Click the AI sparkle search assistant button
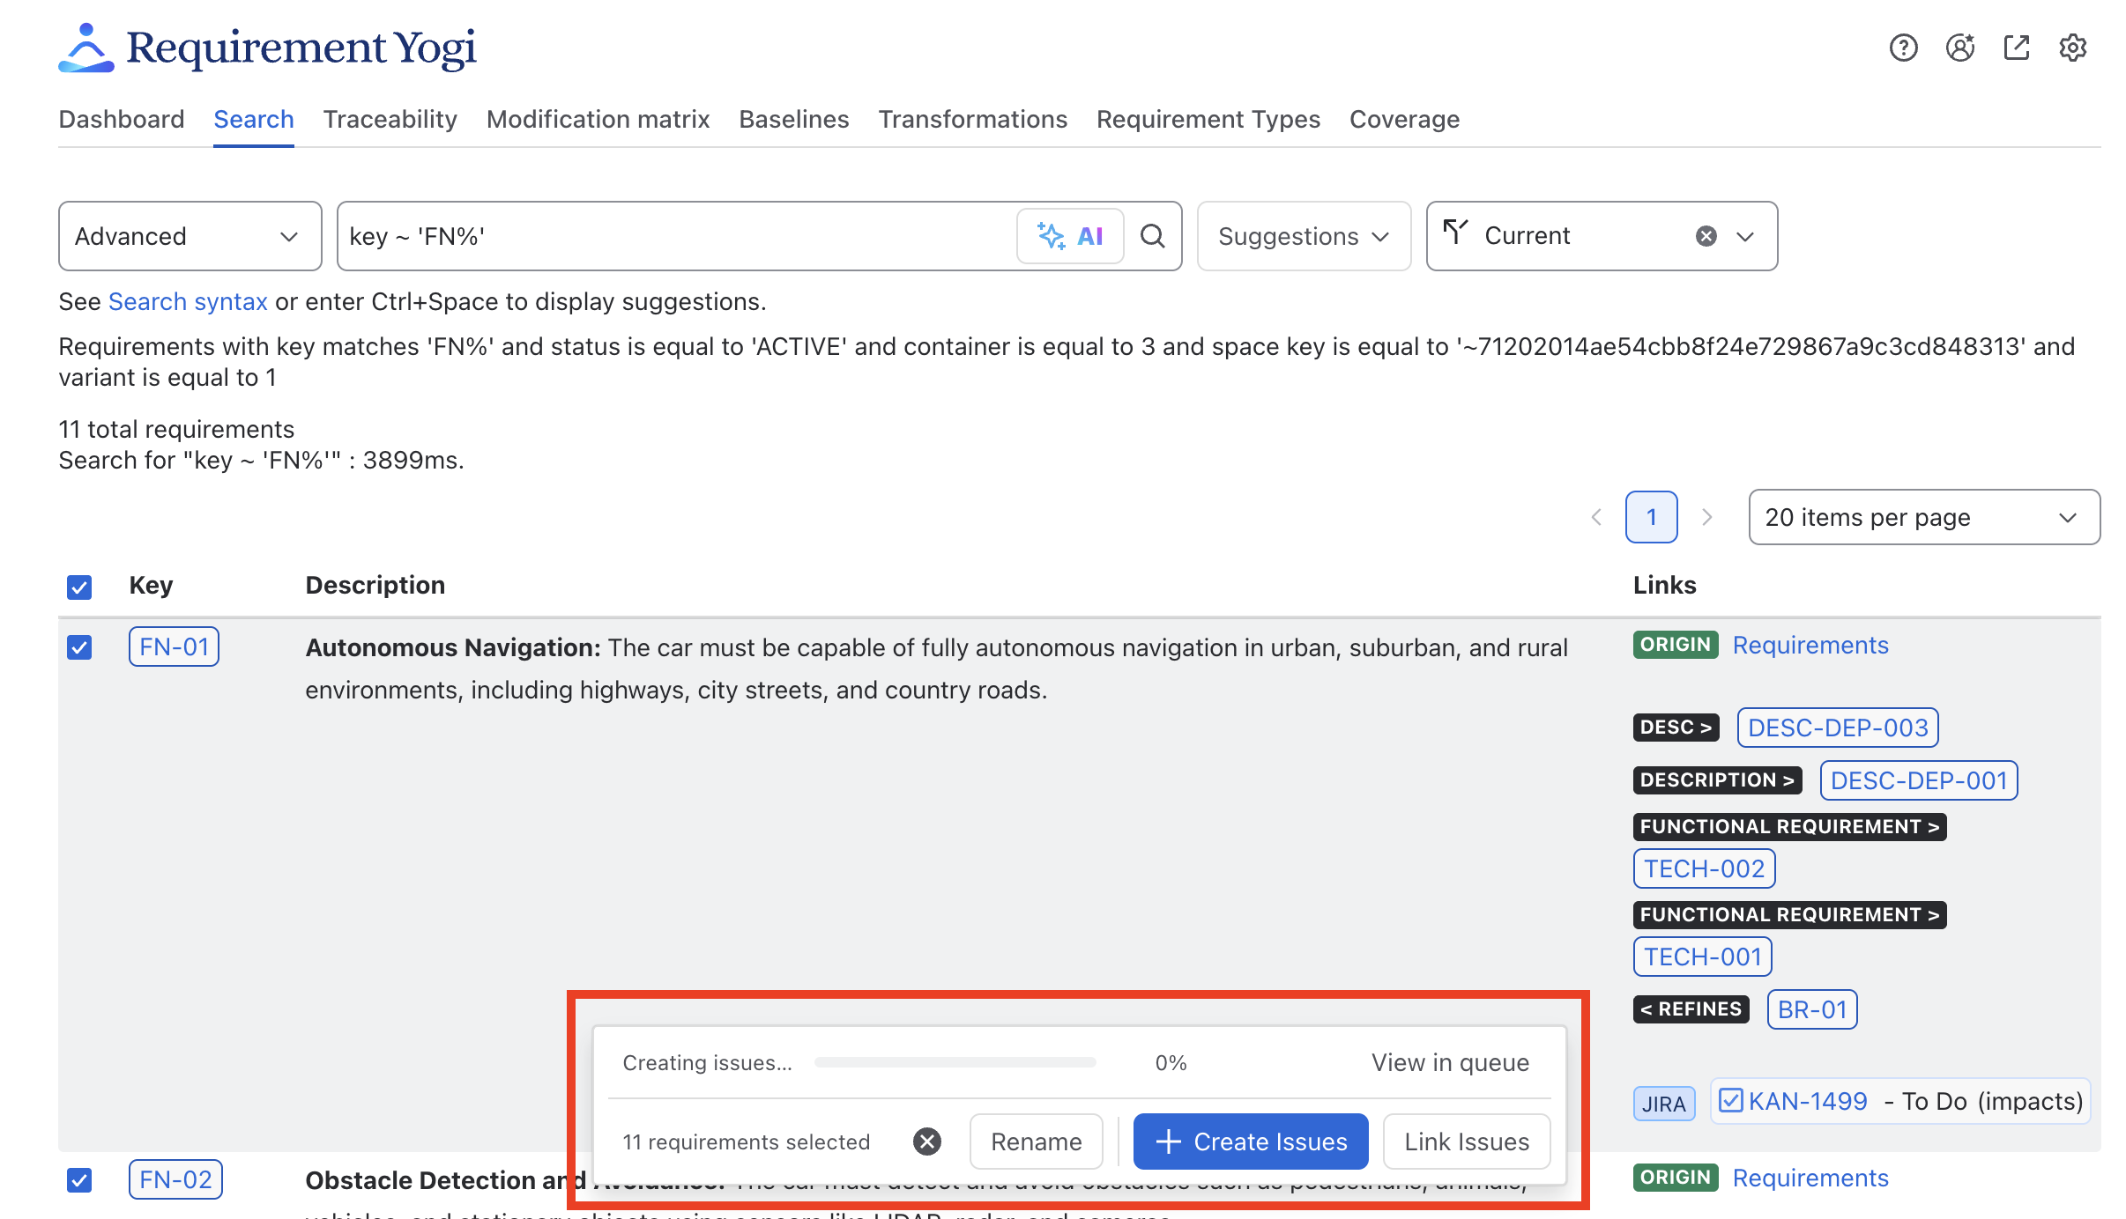Viewport: 2126px width, 1219px height. coord(1070,236)
